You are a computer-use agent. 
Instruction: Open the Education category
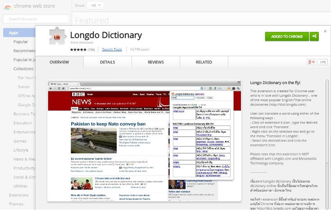click(x=23, y=123)
